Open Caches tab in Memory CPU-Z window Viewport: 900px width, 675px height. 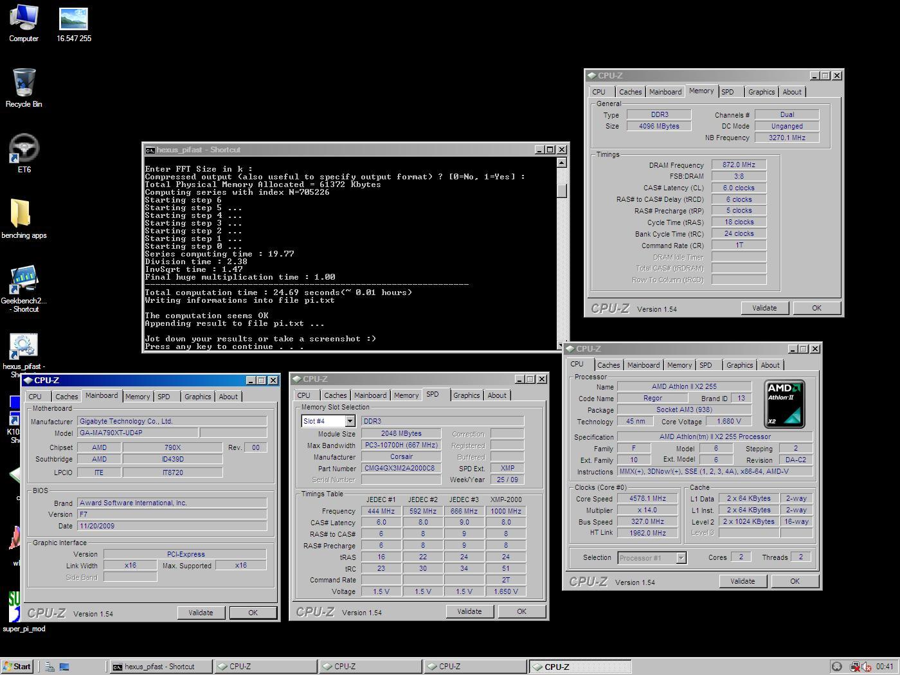coord(631,92)
